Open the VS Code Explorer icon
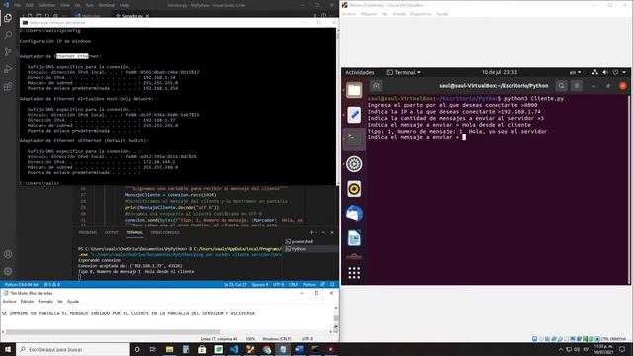This screenshot has height=356, width=633. (8, 18)
